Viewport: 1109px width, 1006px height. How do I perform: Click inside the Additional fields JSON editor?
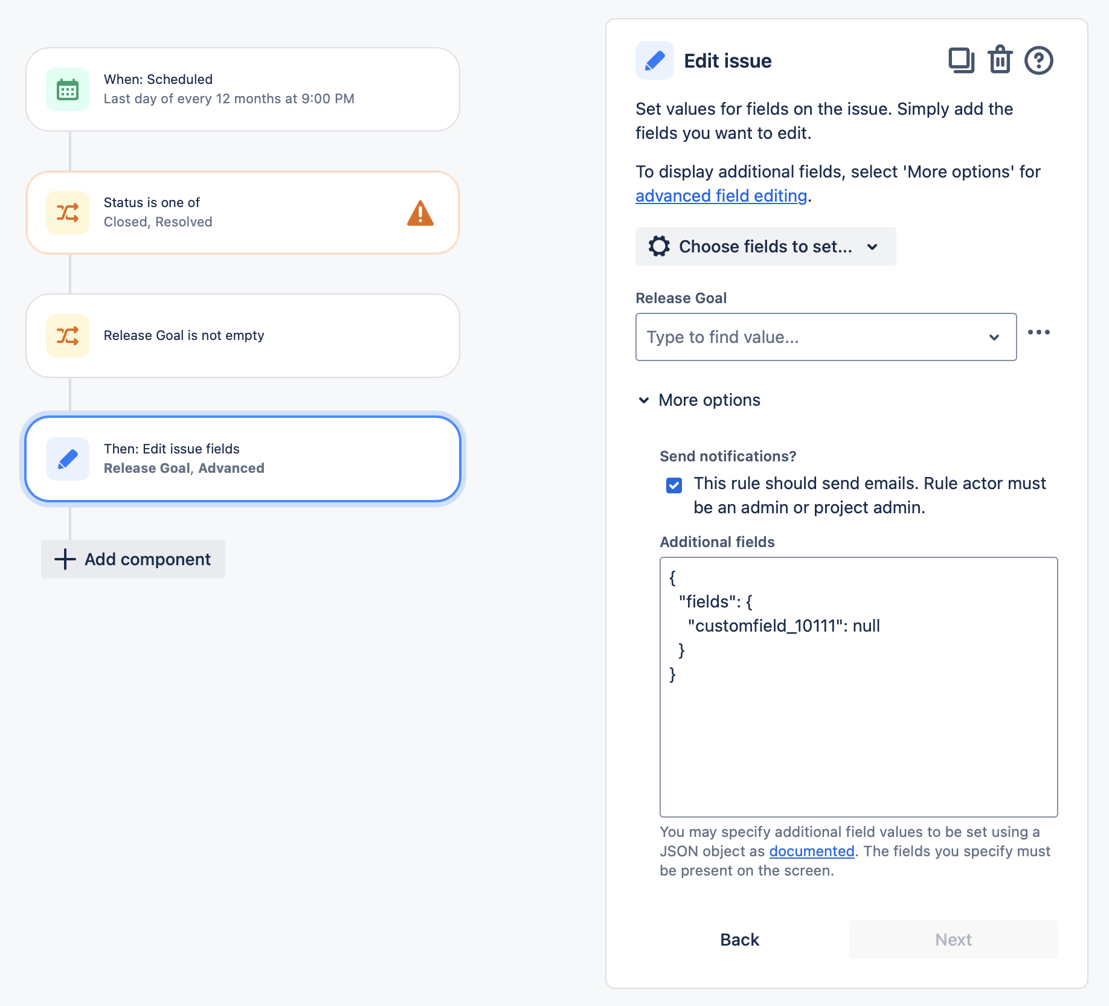(858, 688)
